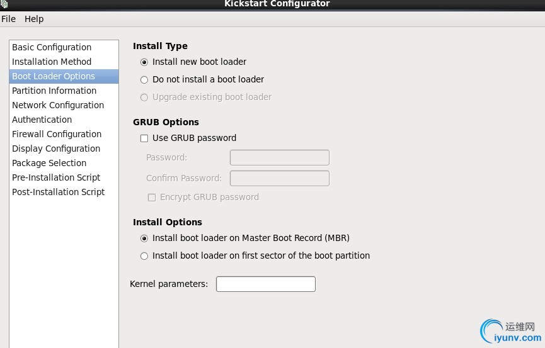Select install on Master Boot Record
This screenshot has height=348, width=545.
[144, 239]
